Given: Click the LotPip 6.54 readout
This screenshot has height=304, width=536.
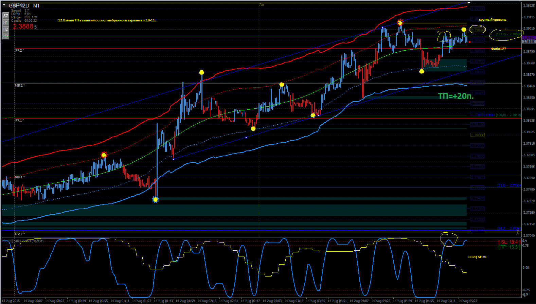Looking at the screenshot, I should [21, 14].
